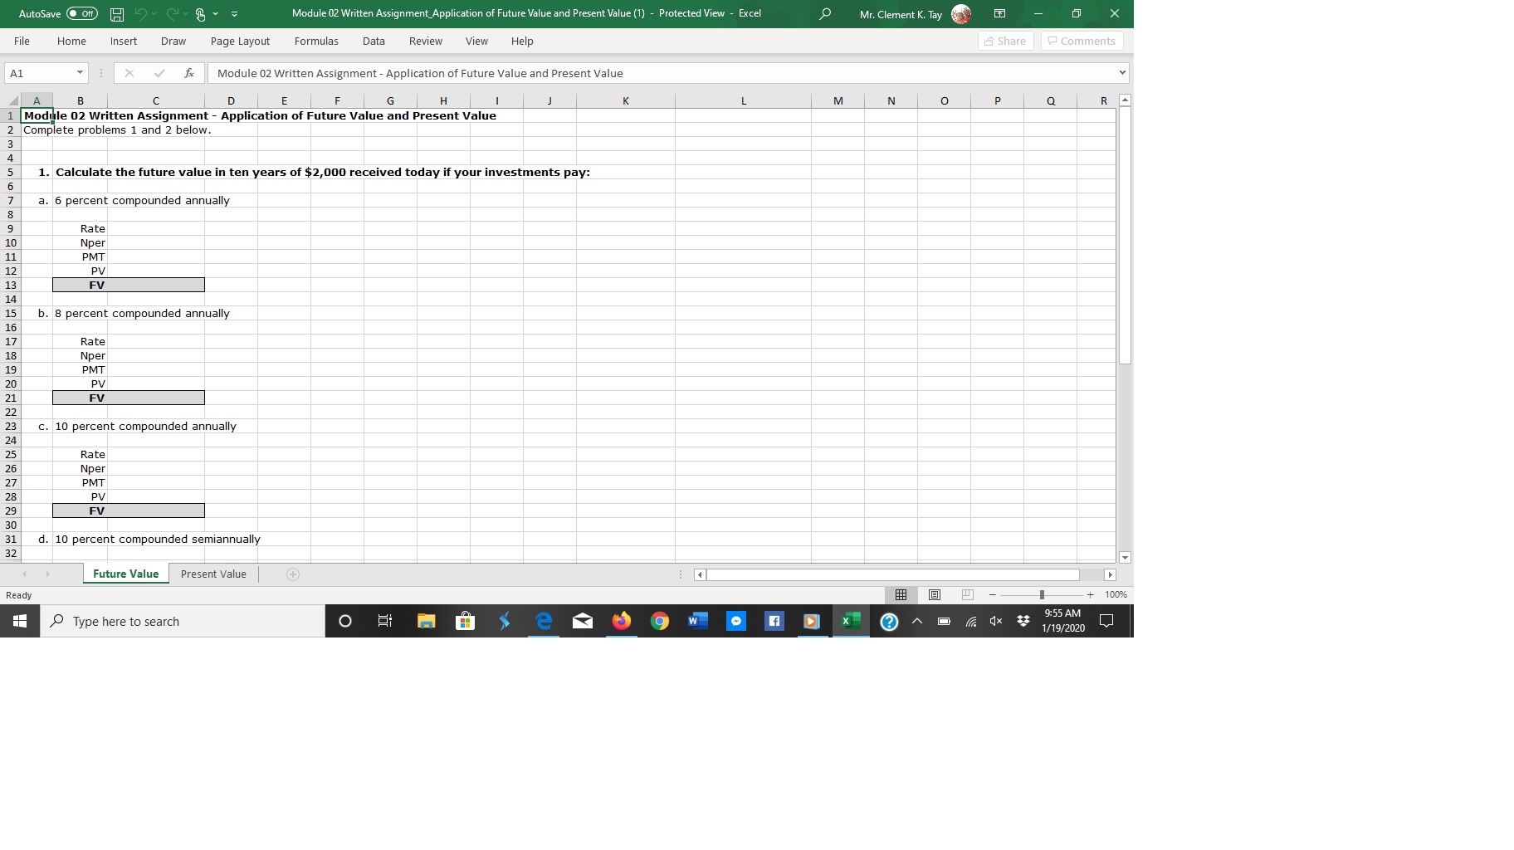Click the Undo icon
Viewport: 1514px width, 850px height.
[143, 13]
